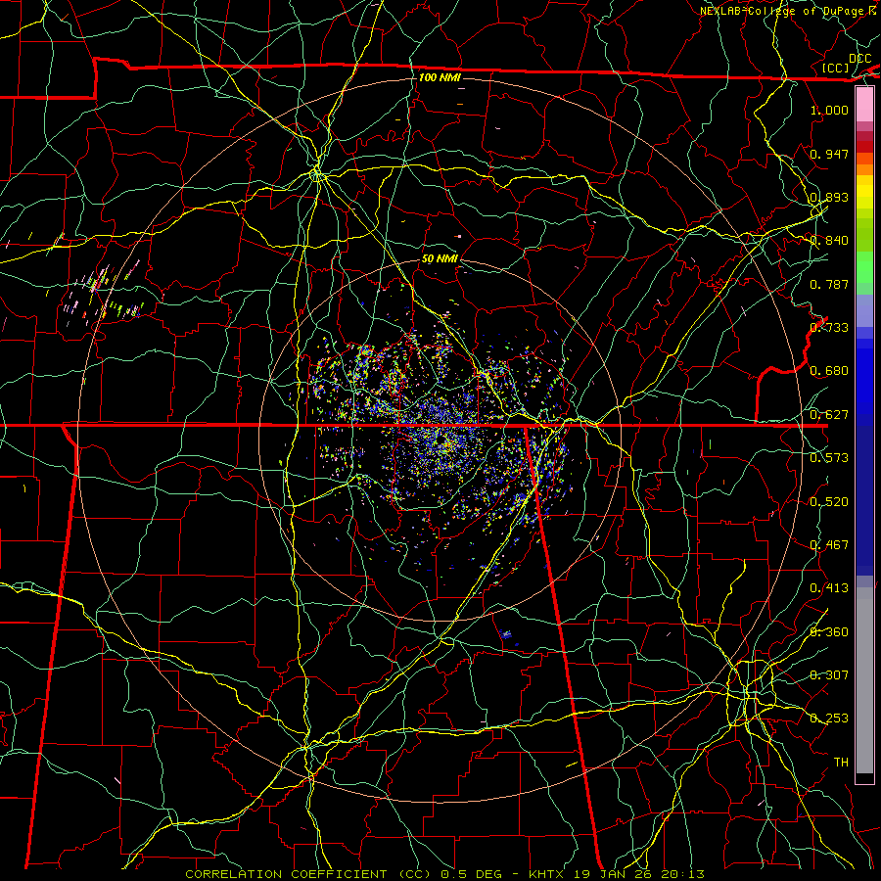Select the 0.307 scale value
Screen dimensions: 881x881
[829, 675]
